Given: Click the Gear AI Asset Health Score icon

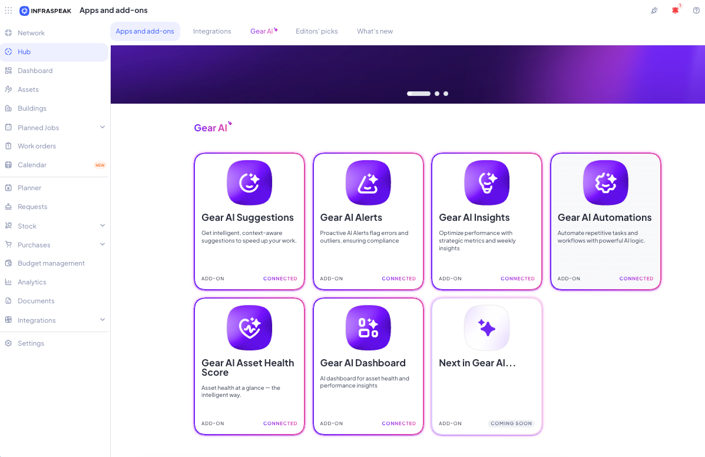Looking at the screenshot, I should pos(249,328).
